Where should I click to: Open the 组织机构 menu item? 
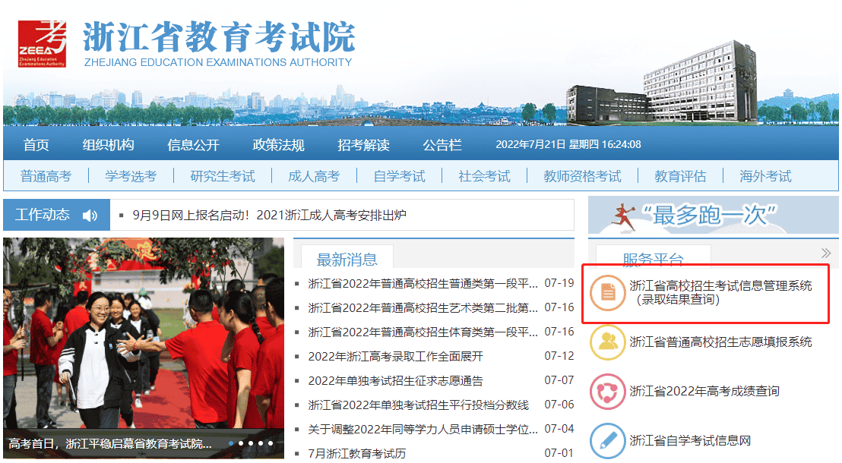coord(109,145)
